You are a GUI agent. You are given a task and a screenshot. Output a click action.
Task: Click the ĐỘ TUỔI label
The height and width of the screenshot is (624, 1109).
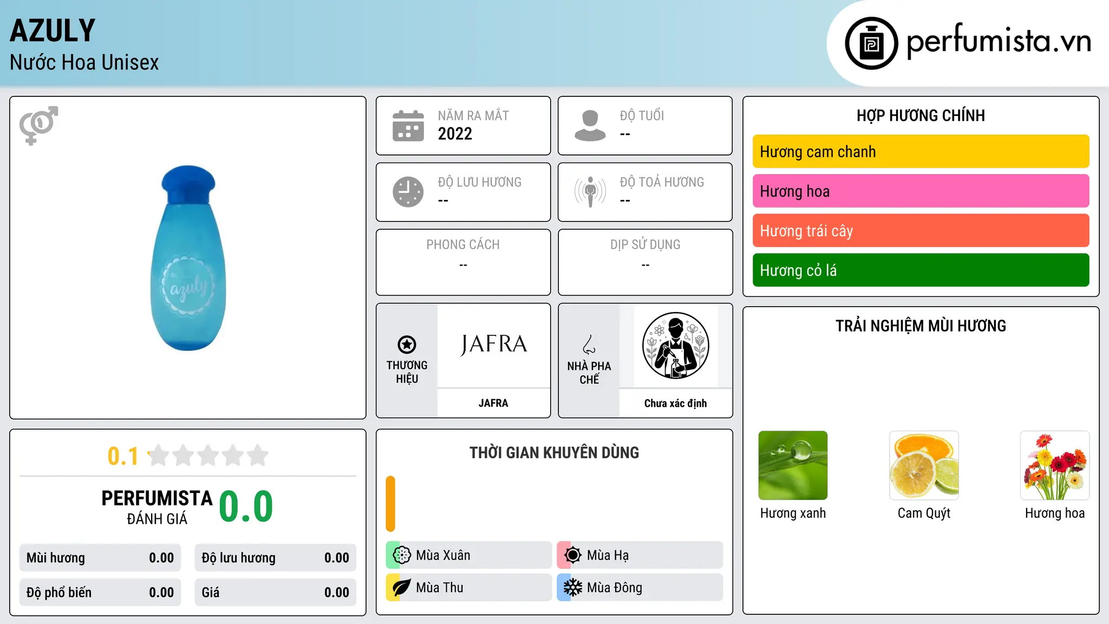[x=642, y=115]
